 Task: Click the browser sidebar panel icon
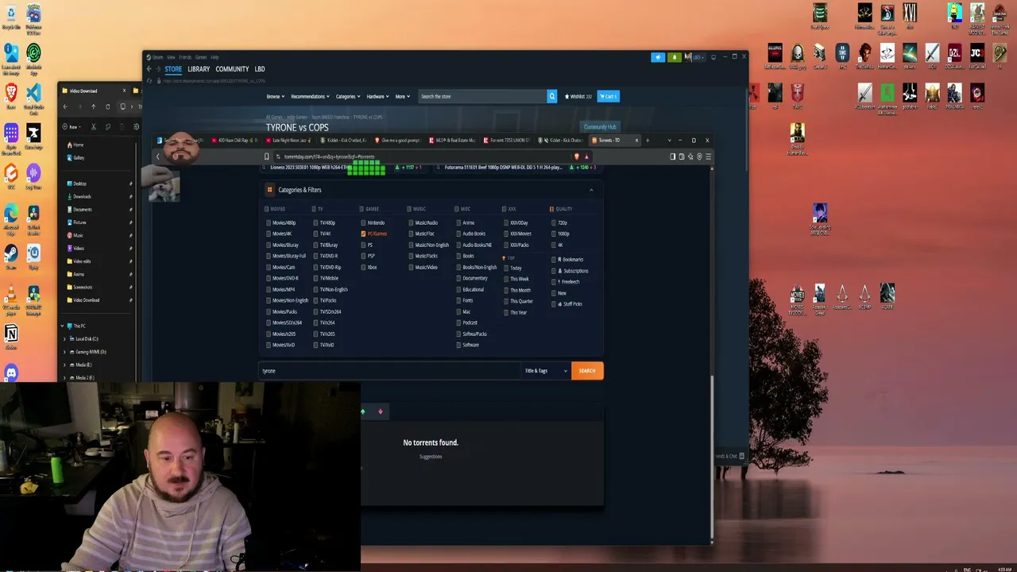[673, 157]
